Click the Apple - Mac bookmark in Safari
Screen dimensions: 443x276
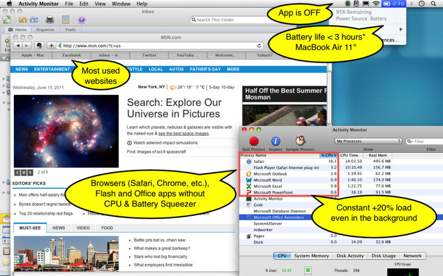tap(33, 55)
